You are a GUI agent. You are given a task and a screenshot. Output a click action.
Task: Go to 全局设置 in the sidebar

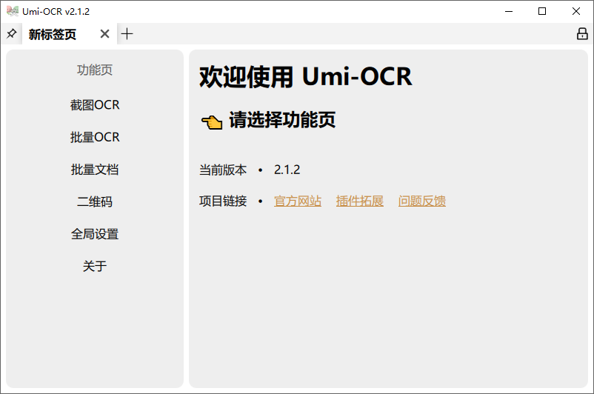click(x=95, y=234)
